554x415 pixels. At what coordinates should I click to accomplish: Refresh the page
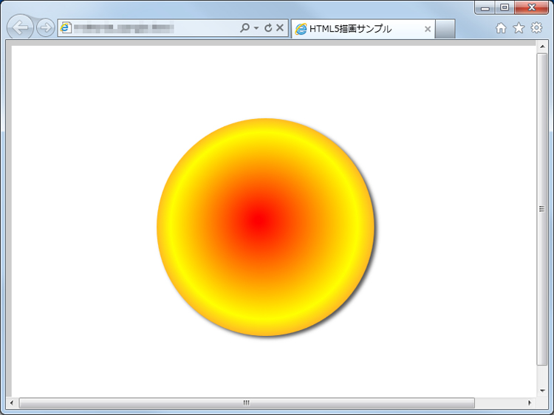(x=268, y=27)
